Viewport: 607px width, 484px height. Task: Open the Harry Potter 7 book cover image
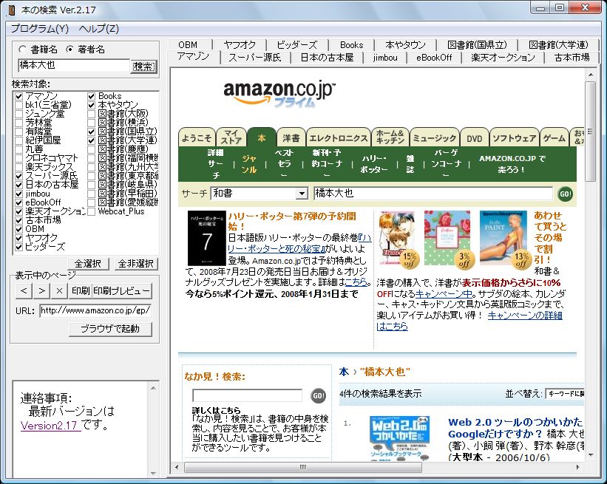[206, 237]
